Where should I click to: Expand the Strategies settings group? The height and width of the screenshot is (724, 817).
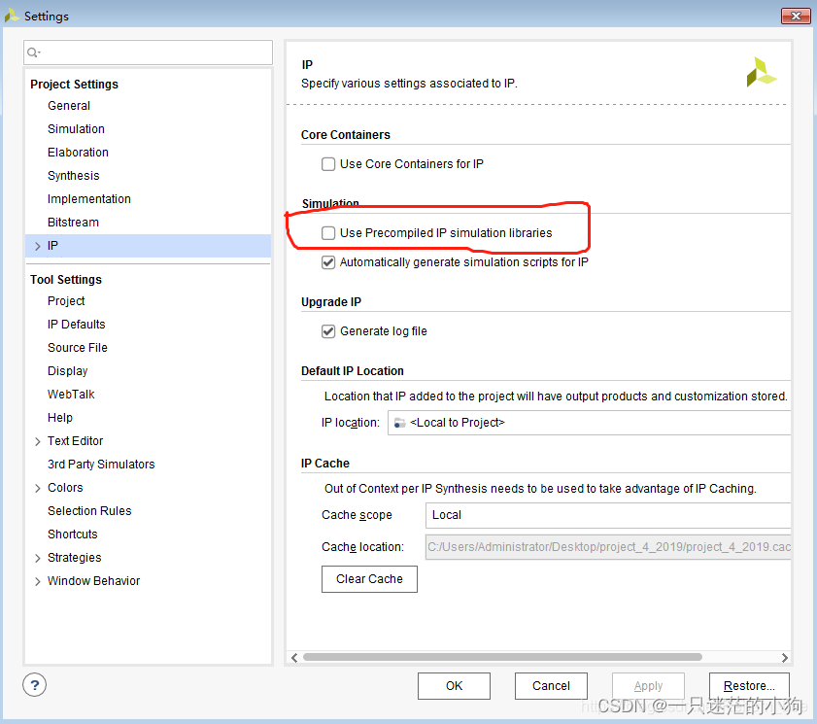point(37,557)
